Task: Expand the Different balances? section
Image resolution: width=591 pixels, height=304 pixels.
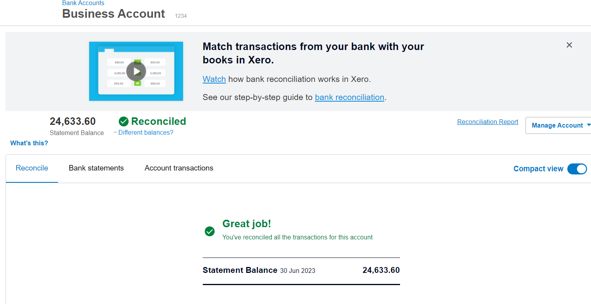Action: click(146, 133)
